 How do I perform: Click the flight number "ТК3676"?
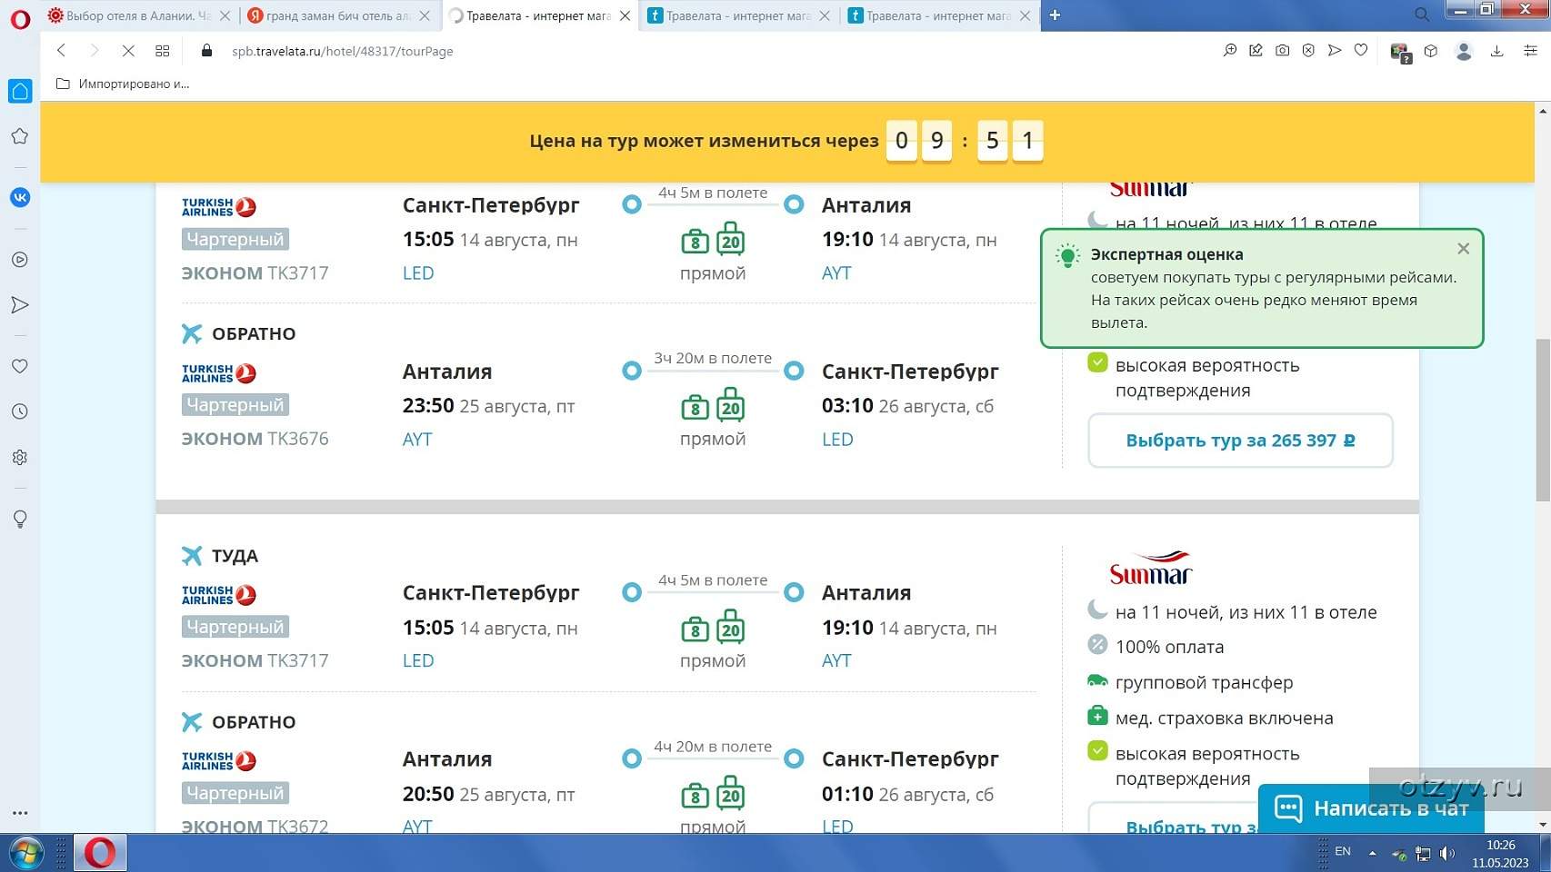(x=298, y=439)
